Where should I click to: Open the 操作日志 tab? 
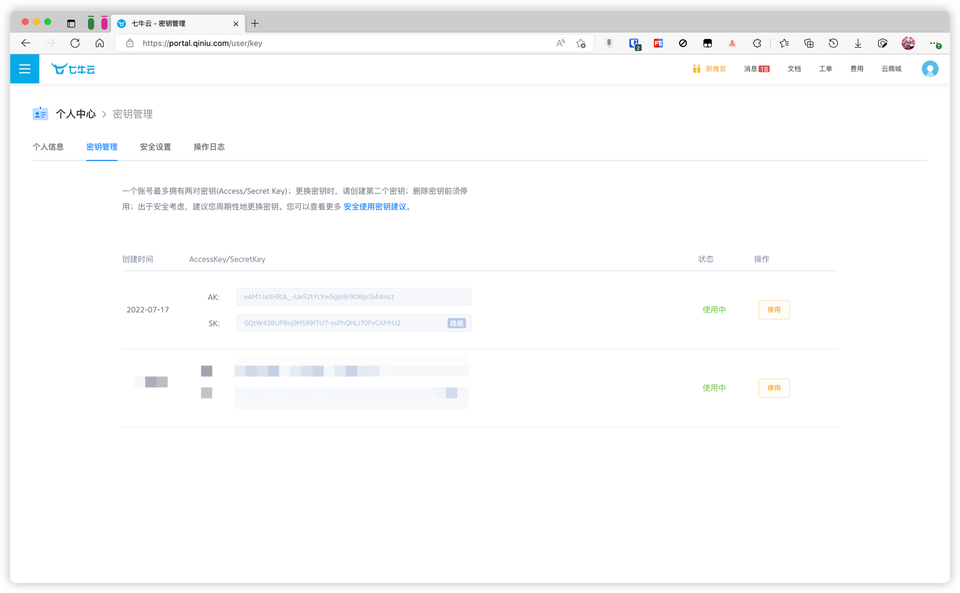pos(209,147)
